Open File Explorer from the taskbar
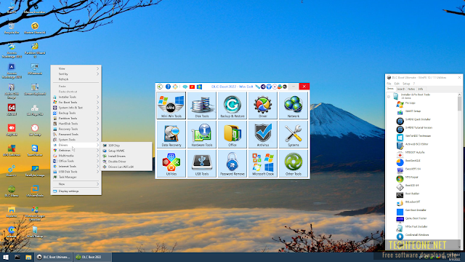This screenshot has height=262, width=465. [x=28, y=257]
